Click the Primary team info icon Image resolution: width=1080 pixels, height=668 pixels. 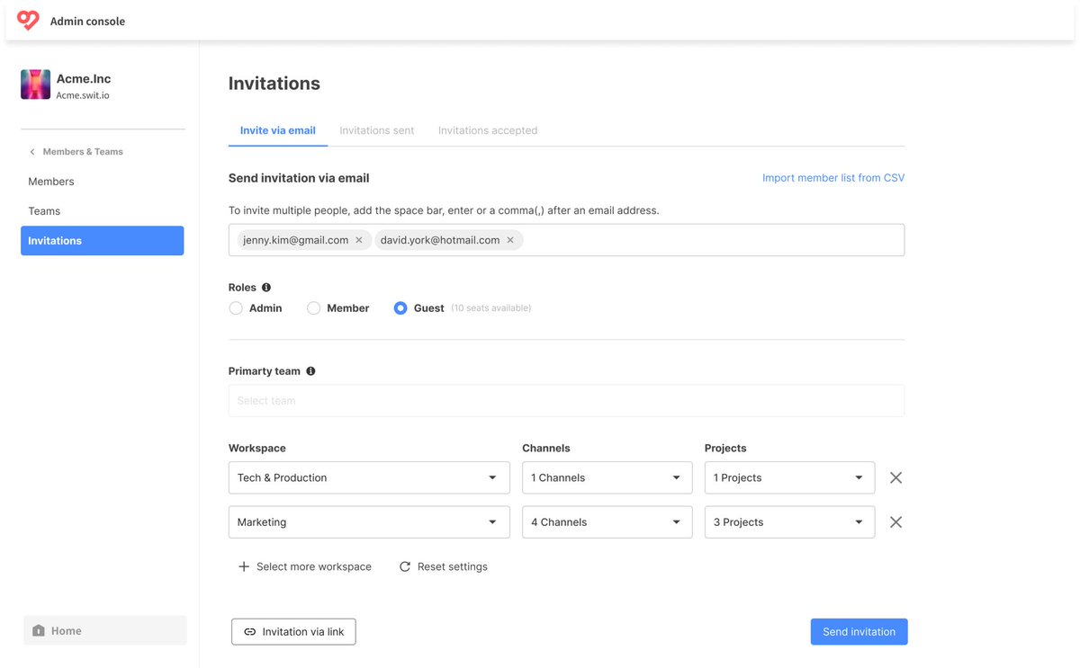click(x=310, y=371)
